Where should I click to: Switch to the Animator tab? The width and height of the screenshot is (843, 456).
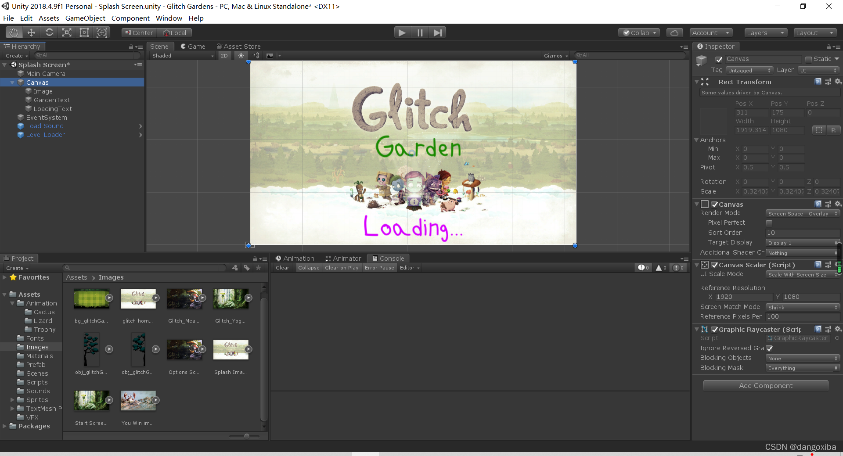click(343, 259)
